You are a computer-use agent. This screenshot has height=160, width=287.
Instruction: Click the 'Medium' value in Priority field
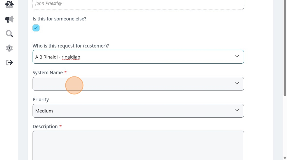[x=44, y=111]
